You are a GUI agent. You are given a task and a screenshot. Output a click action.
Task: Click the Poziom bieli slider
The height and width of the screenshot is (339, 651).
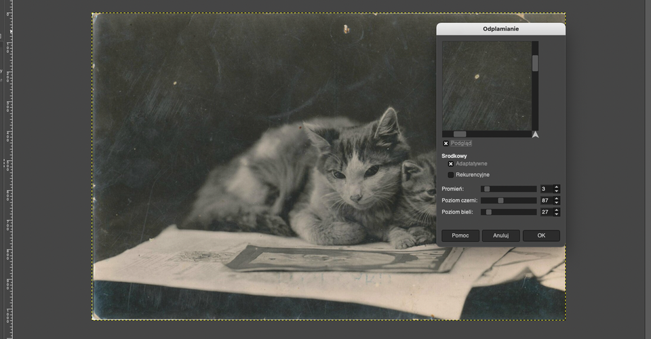509,212
